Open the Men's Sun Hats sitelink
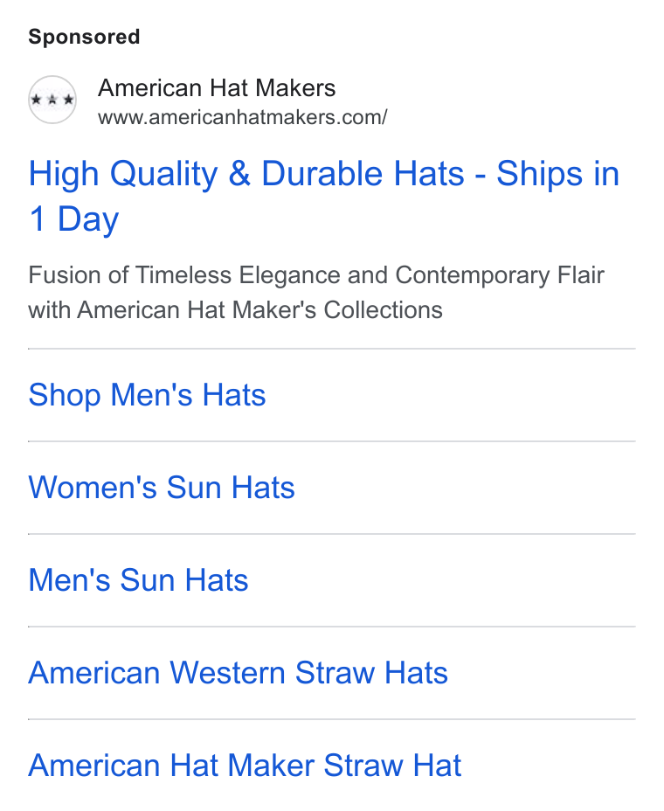Screen dimensions: 664x811 point(139,580)
